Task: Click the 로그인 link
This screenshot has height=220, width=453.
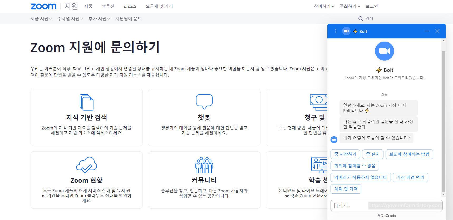Action: point(372,6)
